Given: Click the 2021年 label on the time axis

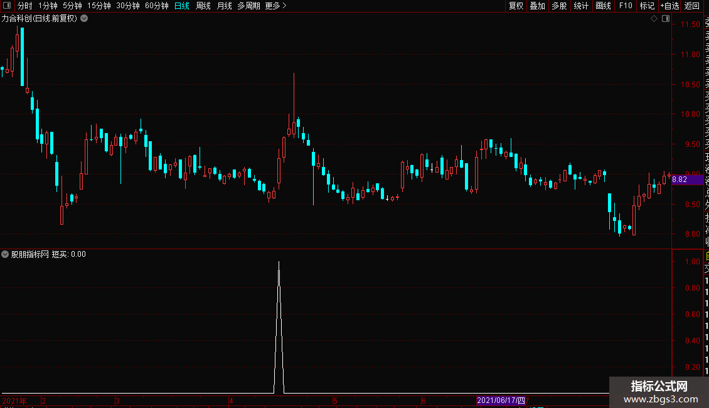Looking at the screenshot, I should click(14, 400).
